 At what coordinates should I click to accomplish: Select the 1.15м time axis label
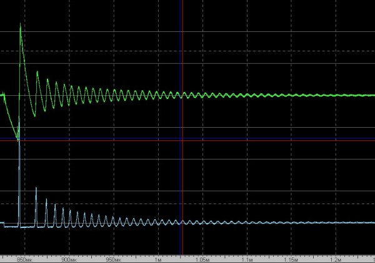click(292, 258)
